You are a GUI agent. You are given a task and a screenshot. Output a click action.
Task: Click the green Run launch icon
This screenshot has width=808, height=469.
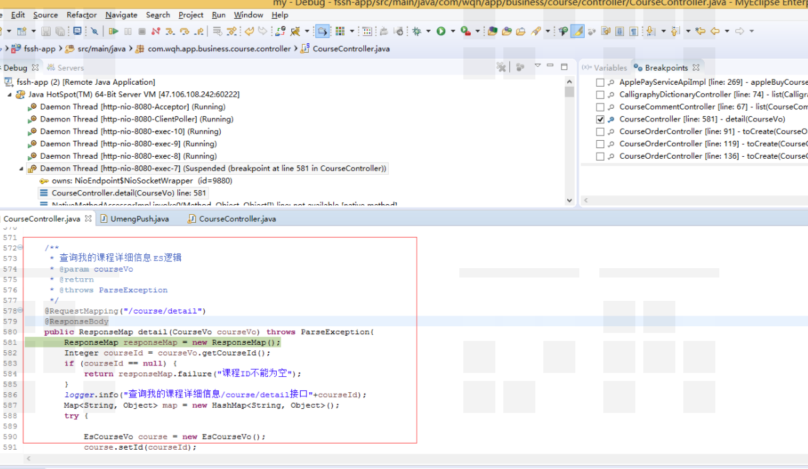pos(441,31)
